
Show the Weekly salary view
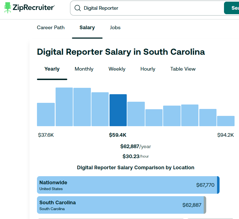pos(117,69)
